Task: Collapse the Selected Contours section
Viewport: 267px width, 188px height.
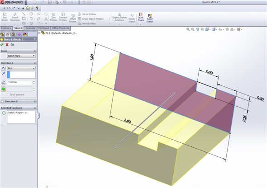Action: (35, 108)
